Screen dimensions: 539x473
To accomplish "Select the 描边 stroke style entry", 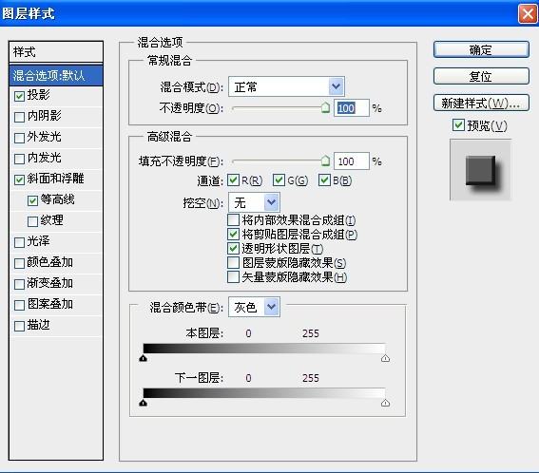I will tap(56, 325).
